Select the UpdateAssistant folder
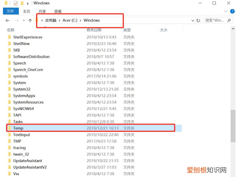236x177 pixels. 28,160
